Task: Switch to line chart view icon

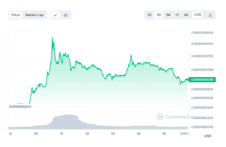Action: coord(55,15)
